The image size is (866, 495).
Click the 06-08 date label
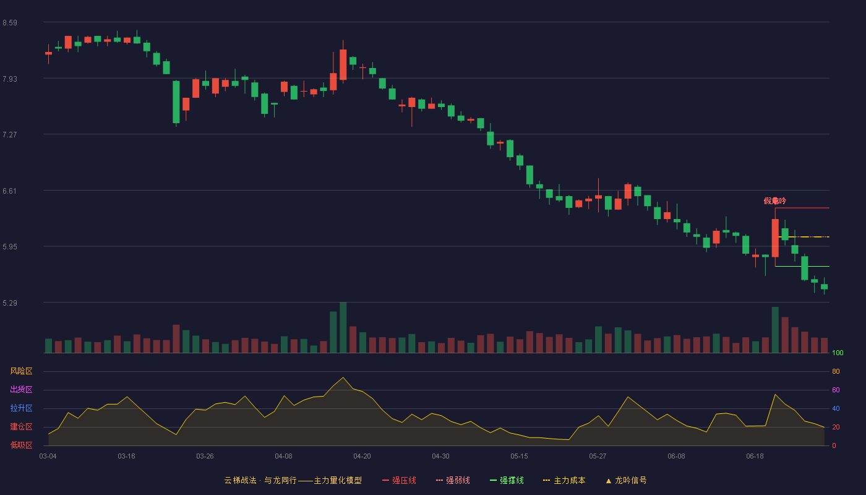pos(676,456)
